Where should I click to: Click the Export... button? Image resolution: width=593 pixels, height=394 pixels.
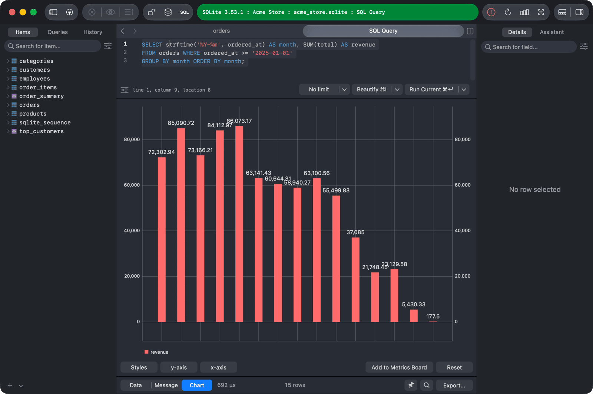tap(454, 385)
